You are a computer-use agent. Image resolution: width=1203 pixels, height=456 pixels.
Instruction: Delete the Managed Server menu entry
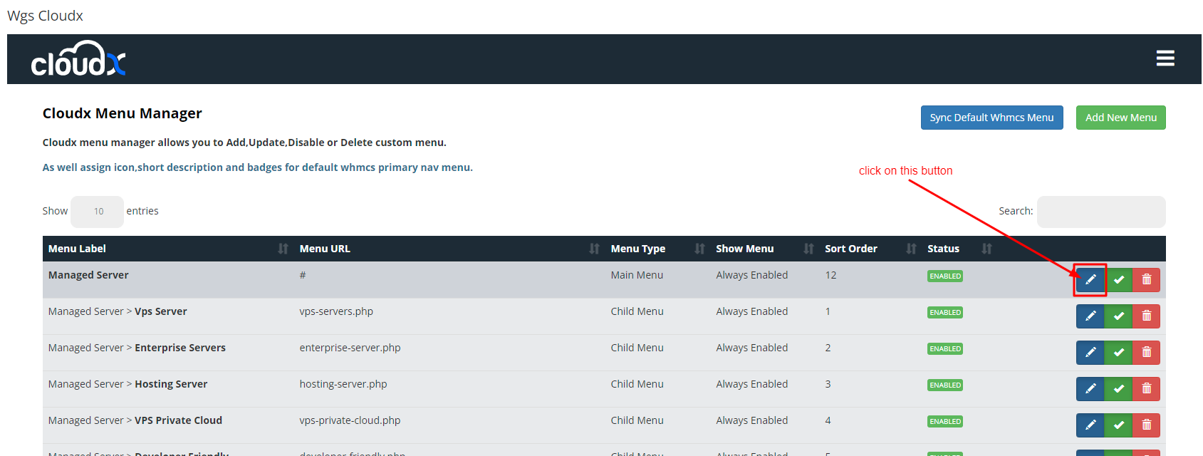[x=1146, y=279]
